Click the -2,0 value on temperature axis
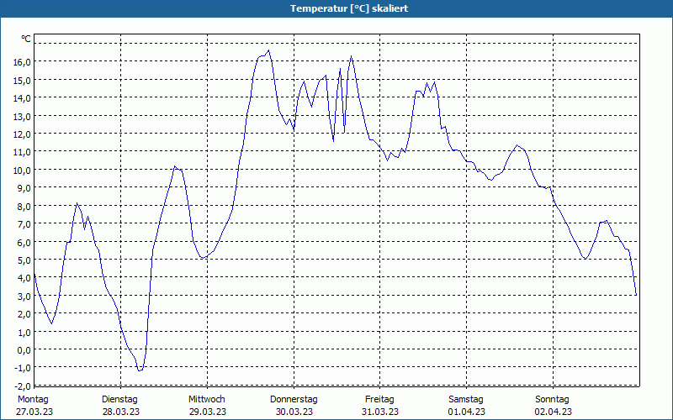This screenshot has width=673, height=420. pos(22,386)
